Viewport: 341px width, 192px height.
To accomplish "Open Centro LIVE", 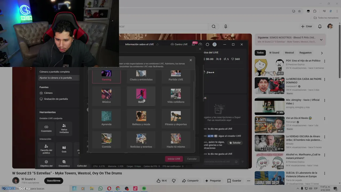I will pos(179,44).
